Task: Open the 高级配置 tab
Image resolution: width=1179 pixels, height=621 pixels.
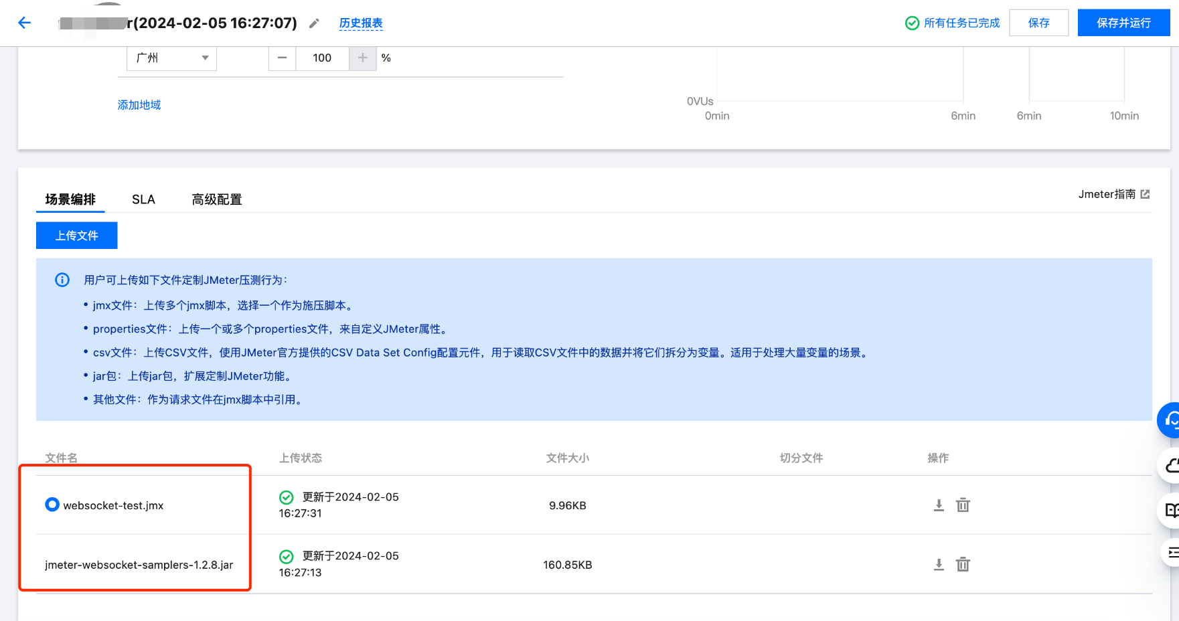Action: [x=216, y=199]
